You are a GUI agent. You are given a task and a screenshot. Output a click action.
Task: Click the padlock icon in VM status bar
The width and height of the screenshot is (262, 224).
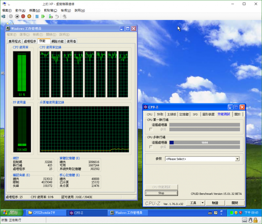255,220
